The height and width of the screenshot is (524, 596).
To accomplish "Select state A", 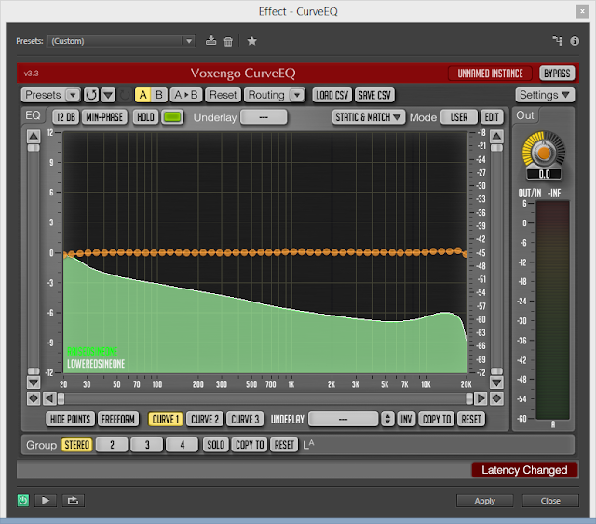I will coord(142,95).
